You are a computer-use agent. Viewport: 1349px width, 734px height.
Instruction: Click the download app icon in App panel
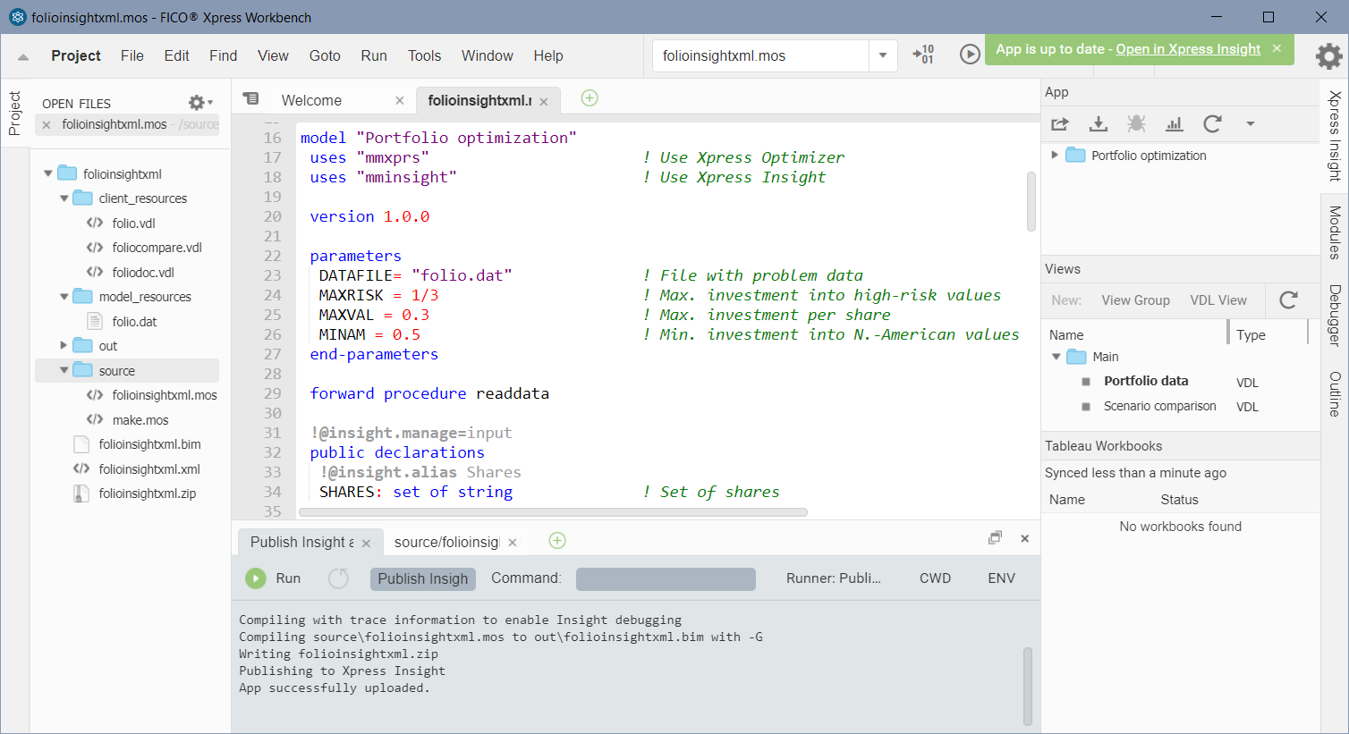click(1098, 123)
